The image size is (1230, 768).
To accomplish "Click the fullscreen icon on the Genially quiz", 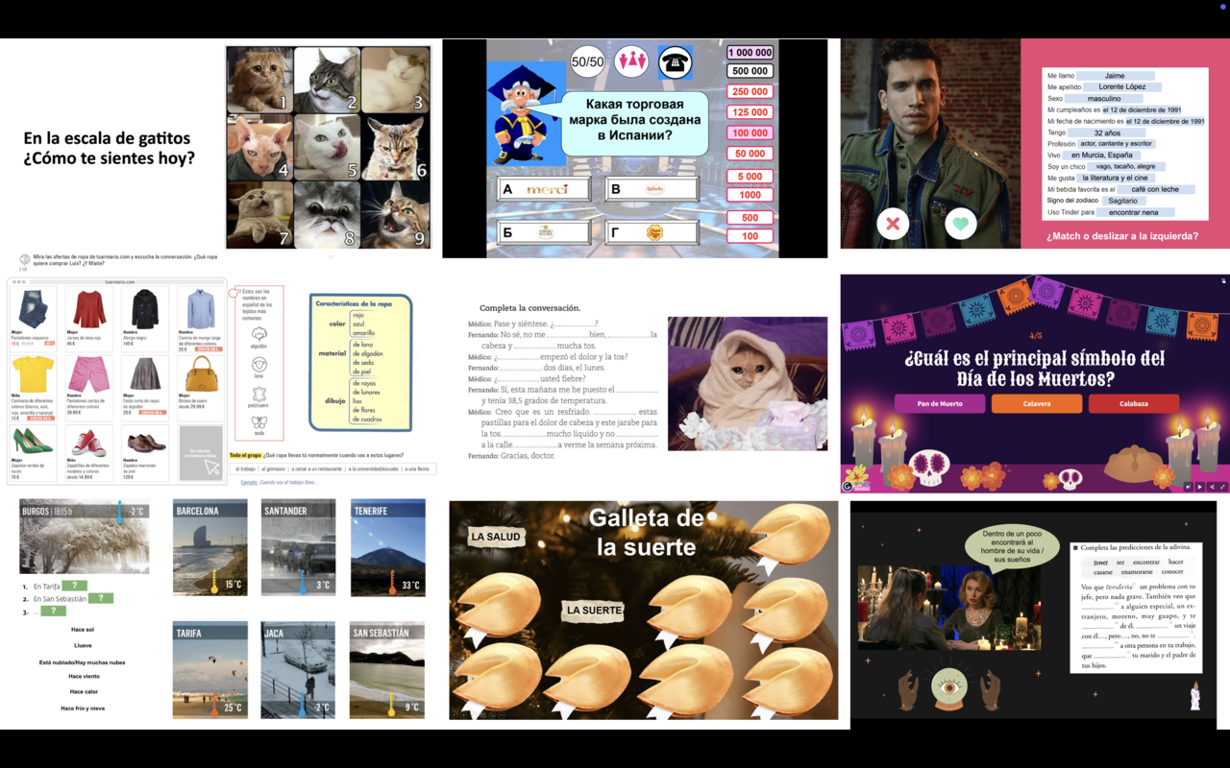I will click(x=1222, y=487).
